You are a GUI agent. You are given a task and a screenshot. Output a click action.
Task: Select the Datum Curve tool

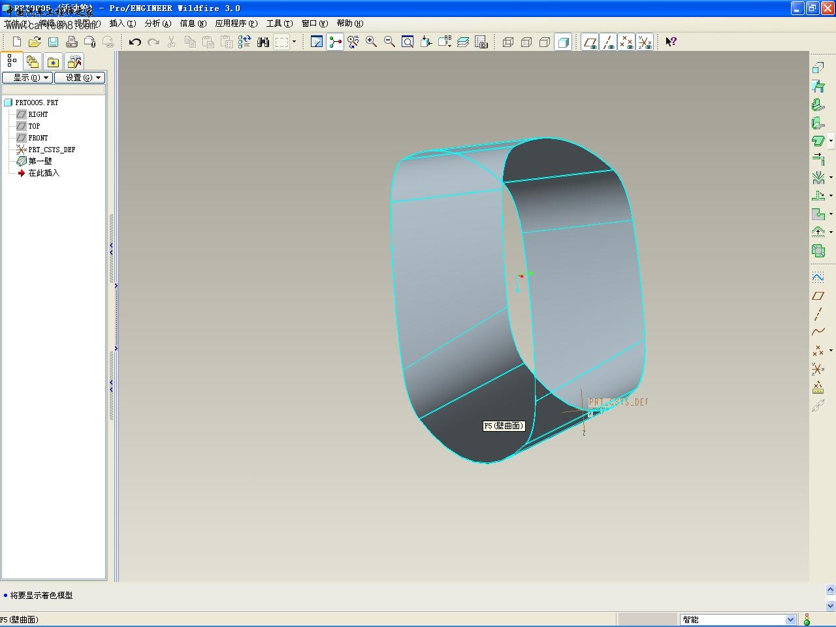pos(818,332)
